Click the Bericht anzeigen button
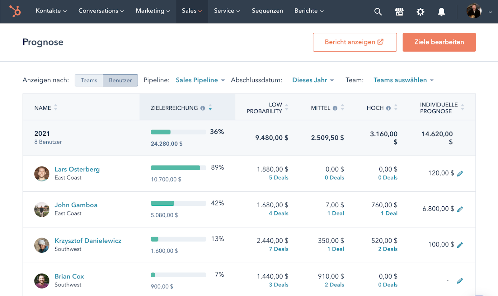Screen dimensions: 498x296 tap(355, 42)
